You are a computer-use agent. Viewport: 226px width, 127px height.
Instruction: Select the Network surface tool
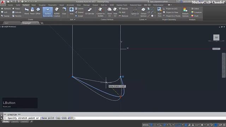click(6, 8)
